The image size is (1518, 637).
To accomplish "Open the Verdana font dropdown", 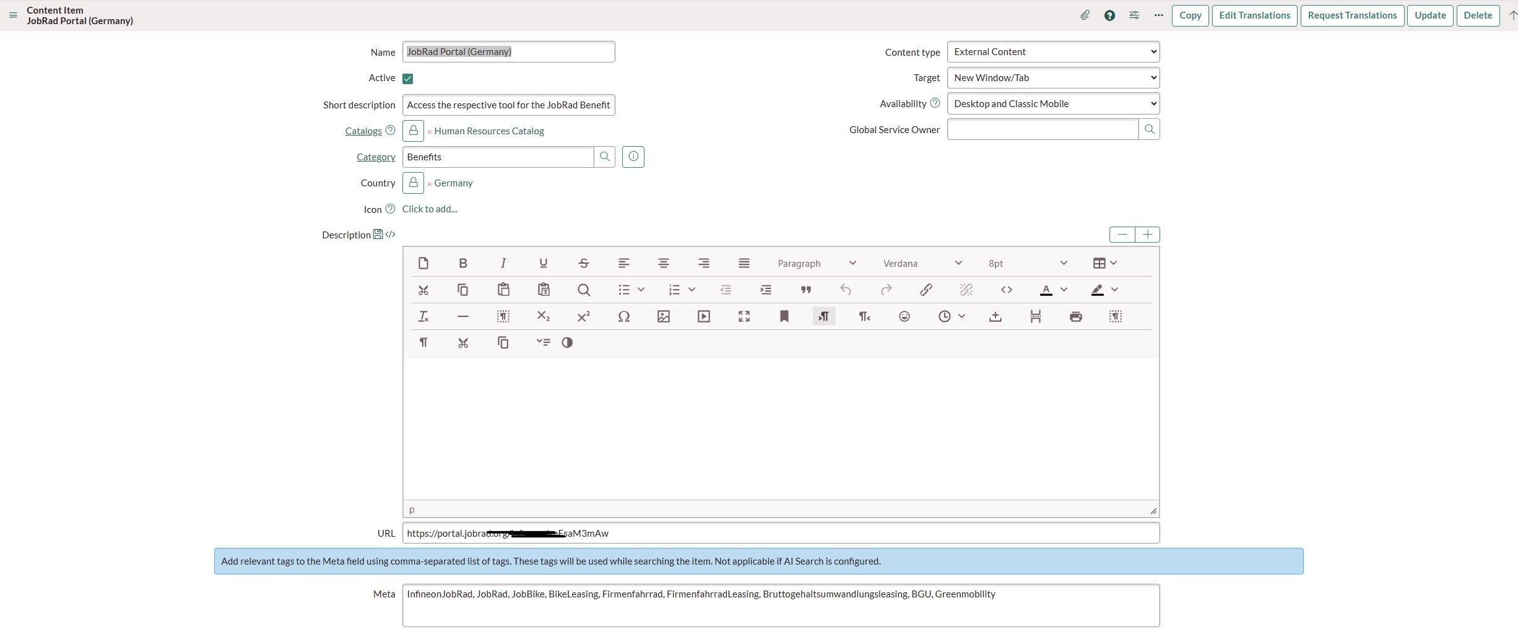I will [922, 263].
